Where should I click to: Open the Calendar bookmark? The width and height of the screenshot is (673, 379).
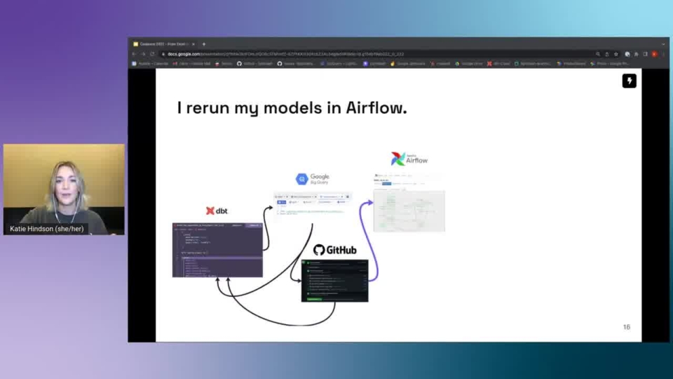pyautogui.click(x=150, y=64)
